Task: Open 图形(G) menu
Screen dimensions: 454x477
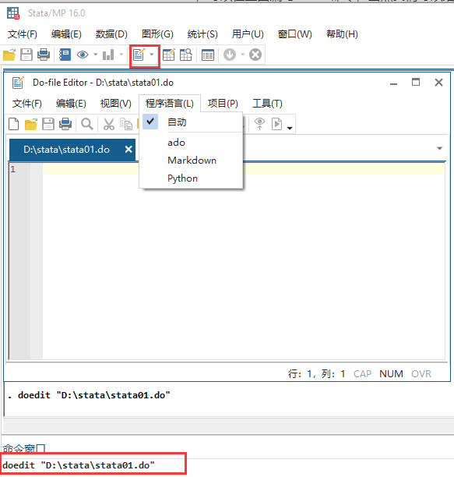Action: coord(157,34)
